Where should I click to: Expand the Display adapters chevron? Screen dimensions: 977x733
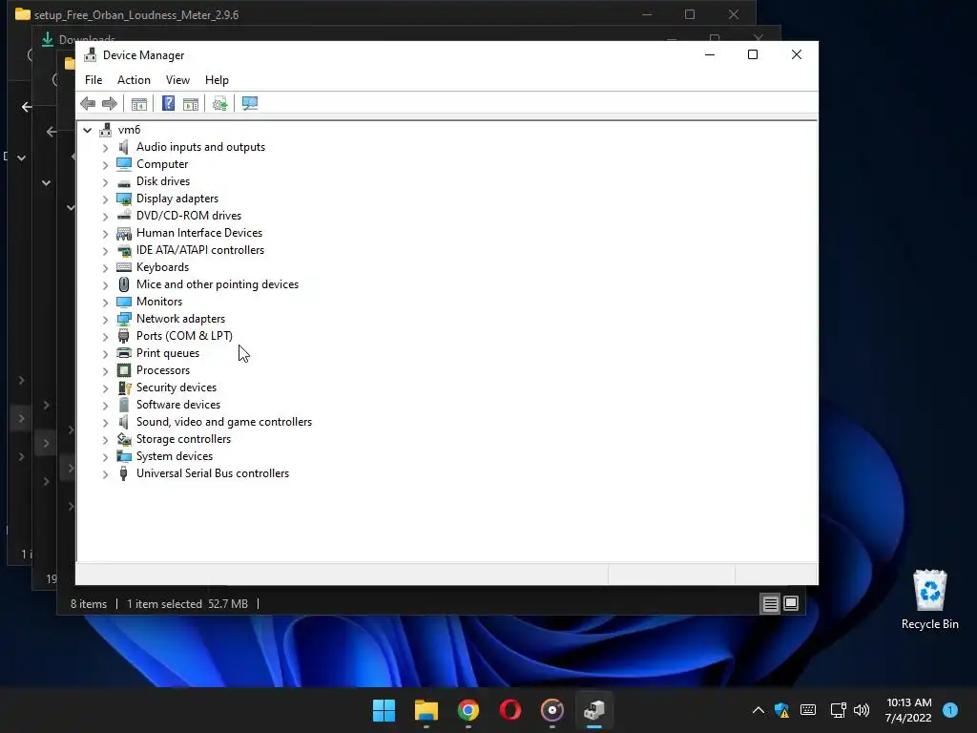point(105,199)
